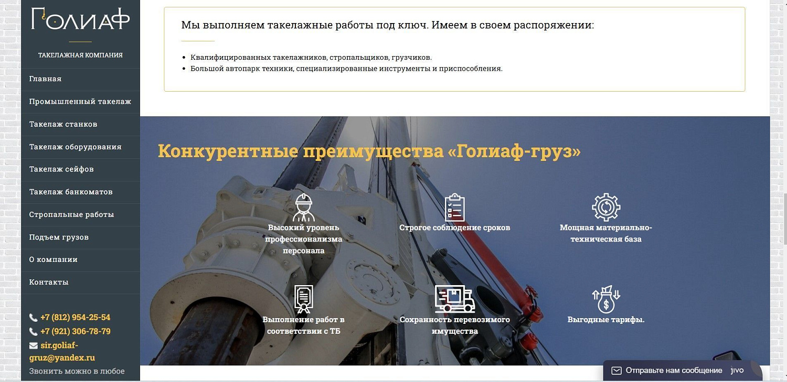The width and height of the screenshot is (787, 382).
Task: Click the phone icon beside +7 (812) 954-25-54
Action: [x=34, y=318]
